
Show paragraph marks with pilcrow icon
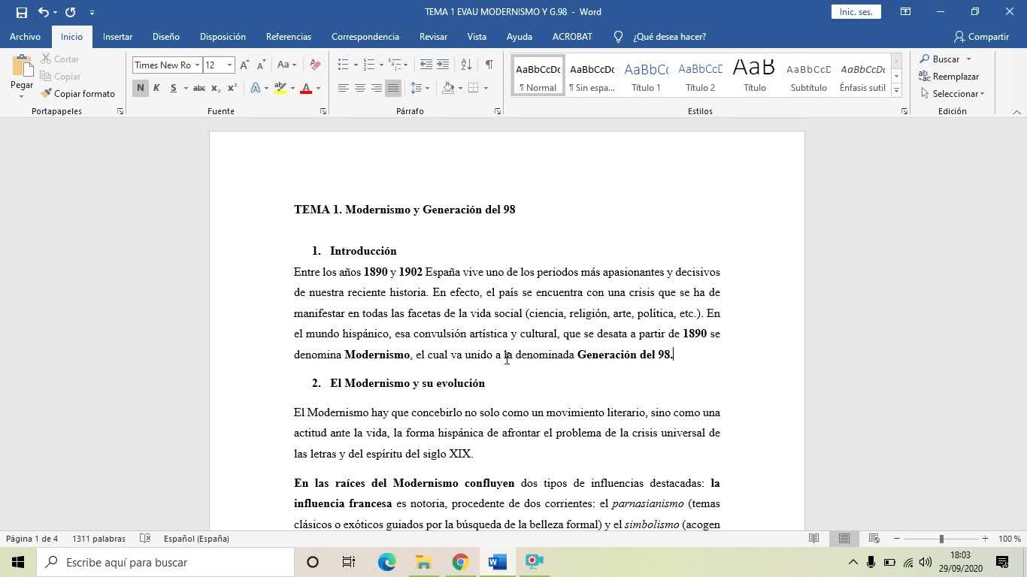click(489, 65)
